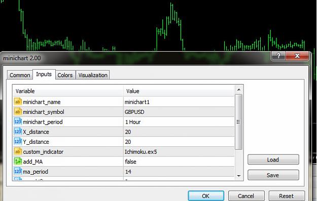The height and width of the screenshot is (201, 317).
Task: Click the string icon beside minichart_symbol
Action: 18,111
